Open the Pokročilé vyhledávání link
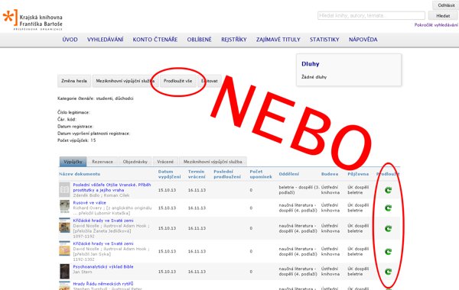Viewport: 459px width, 290px height. 436,25
